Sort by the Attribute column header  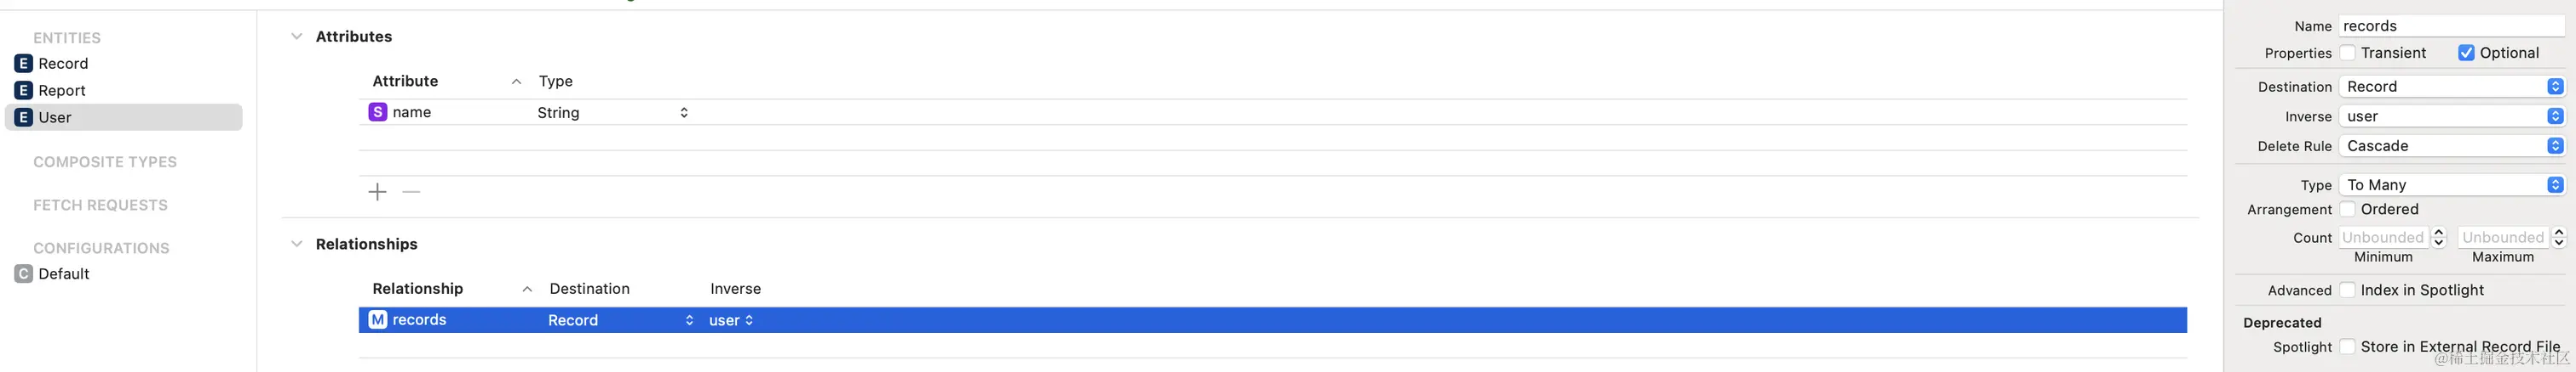click(405, 82)
